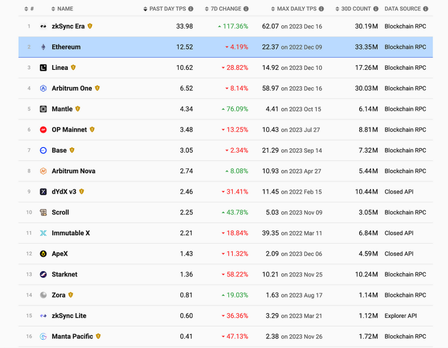448x348 pixels.
Task: Click the gold shield badge beside Linea
Action: 73,67
